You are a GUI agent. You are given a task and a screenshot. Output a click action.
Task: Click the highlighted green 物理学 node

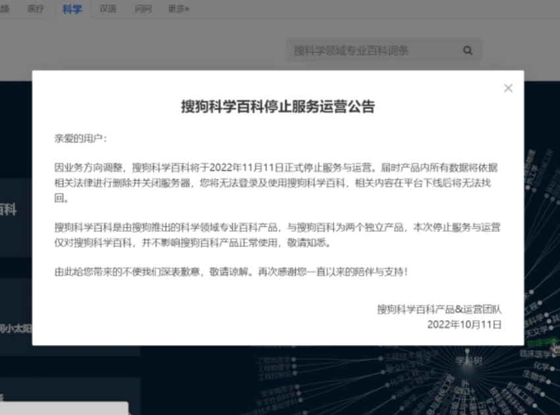pyautogui.click(x=542, y=342)
